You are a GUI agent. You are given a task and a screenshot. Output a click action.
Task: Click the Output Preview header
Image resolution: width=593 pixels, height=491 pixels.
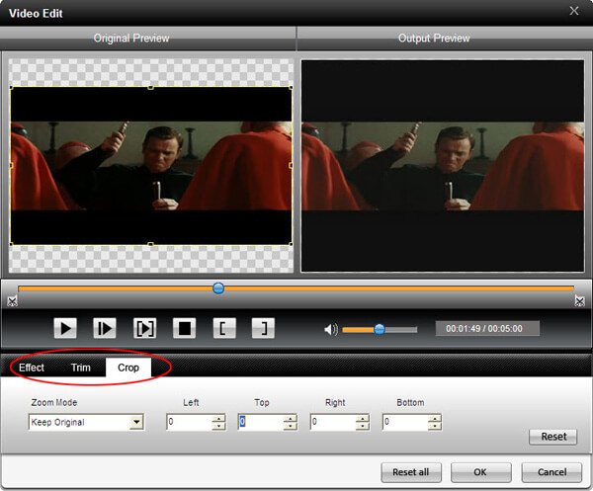pos(434,39)
